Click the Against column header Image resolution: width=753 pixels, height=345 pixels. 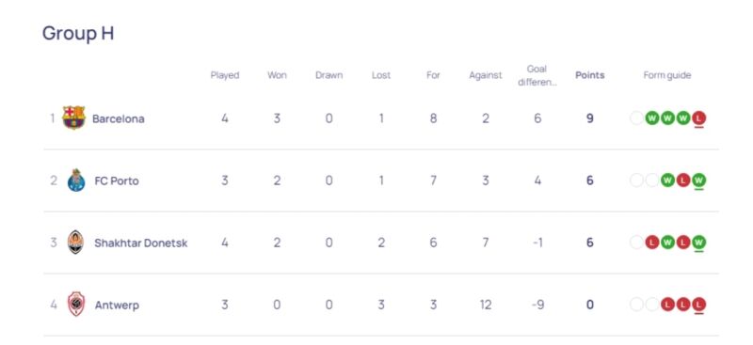[486, 75]
